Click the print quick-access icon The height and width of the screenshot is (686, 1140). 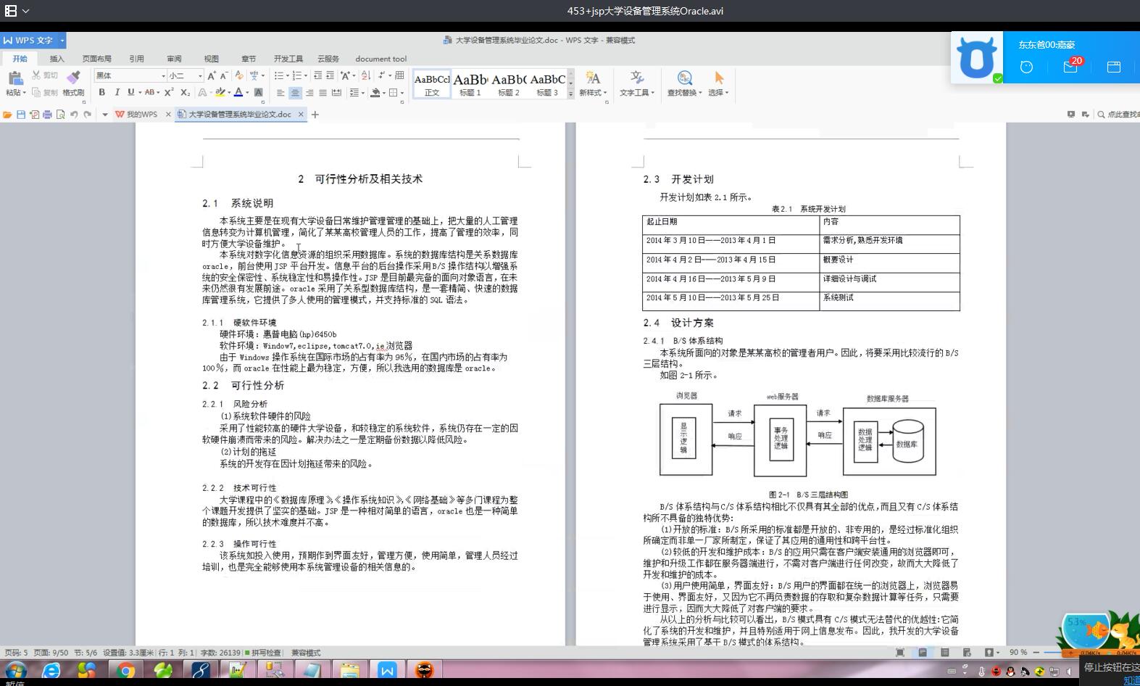coord(47,115)
